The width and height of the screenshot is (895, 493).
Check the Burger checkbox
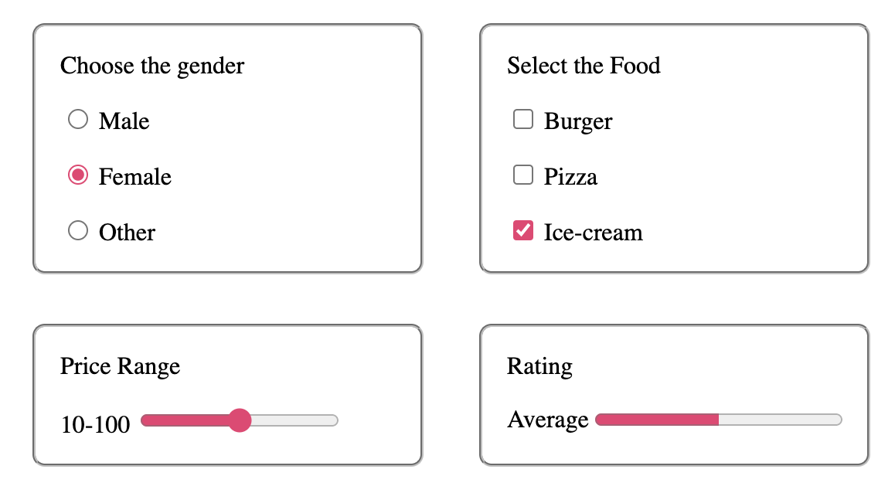[523, 120]
